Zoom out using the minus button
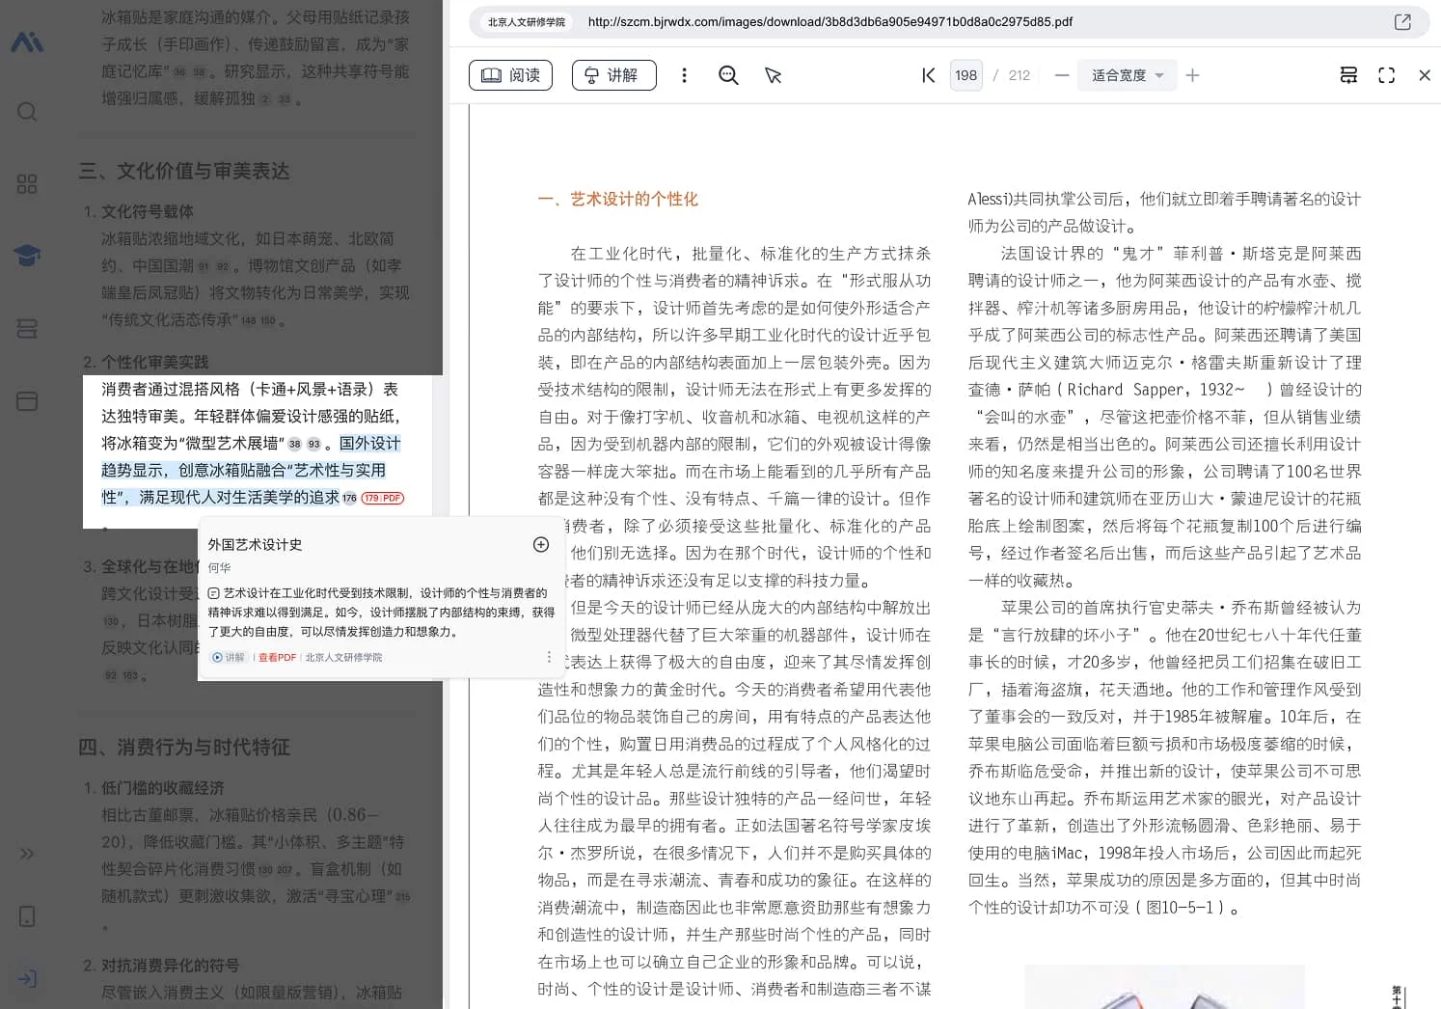Viewport: 1441px width, 1009px height. (x=1061, y=74)
